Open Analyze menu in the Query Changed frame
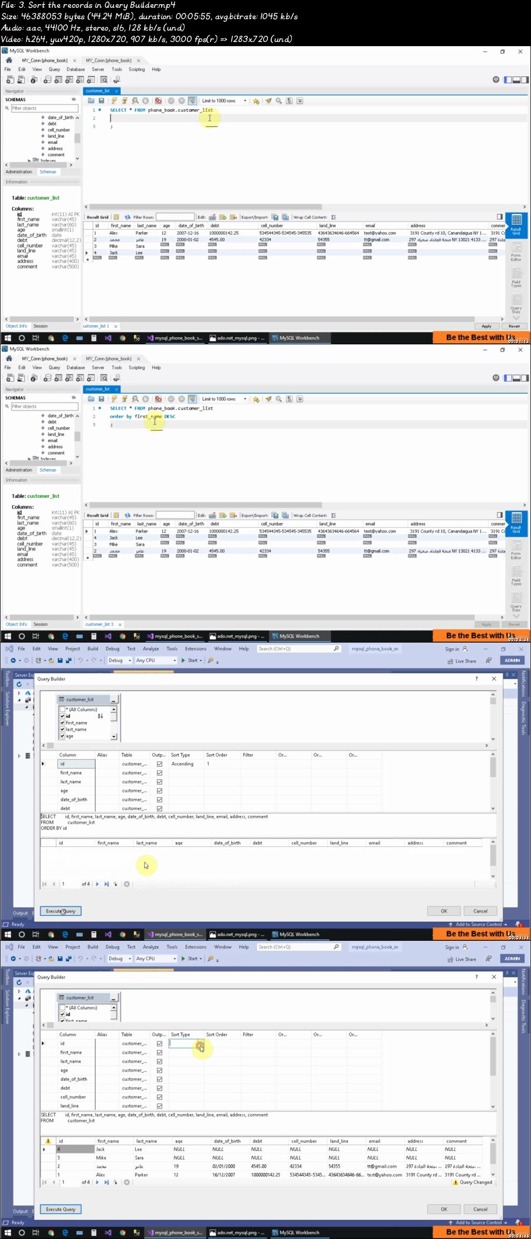The width and height of the screenshot is (531, 1239). click(x=151, y=946)
